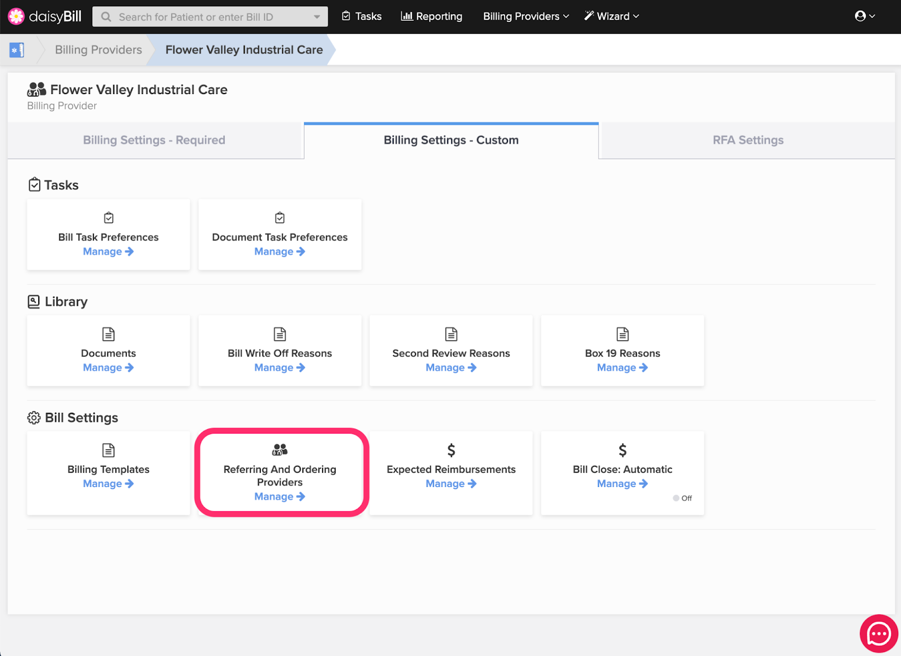Click the 'Bill Settings' section heading text
Image resolution: width=901 pixels, height=656 pixels.
(x=82, y=418)
